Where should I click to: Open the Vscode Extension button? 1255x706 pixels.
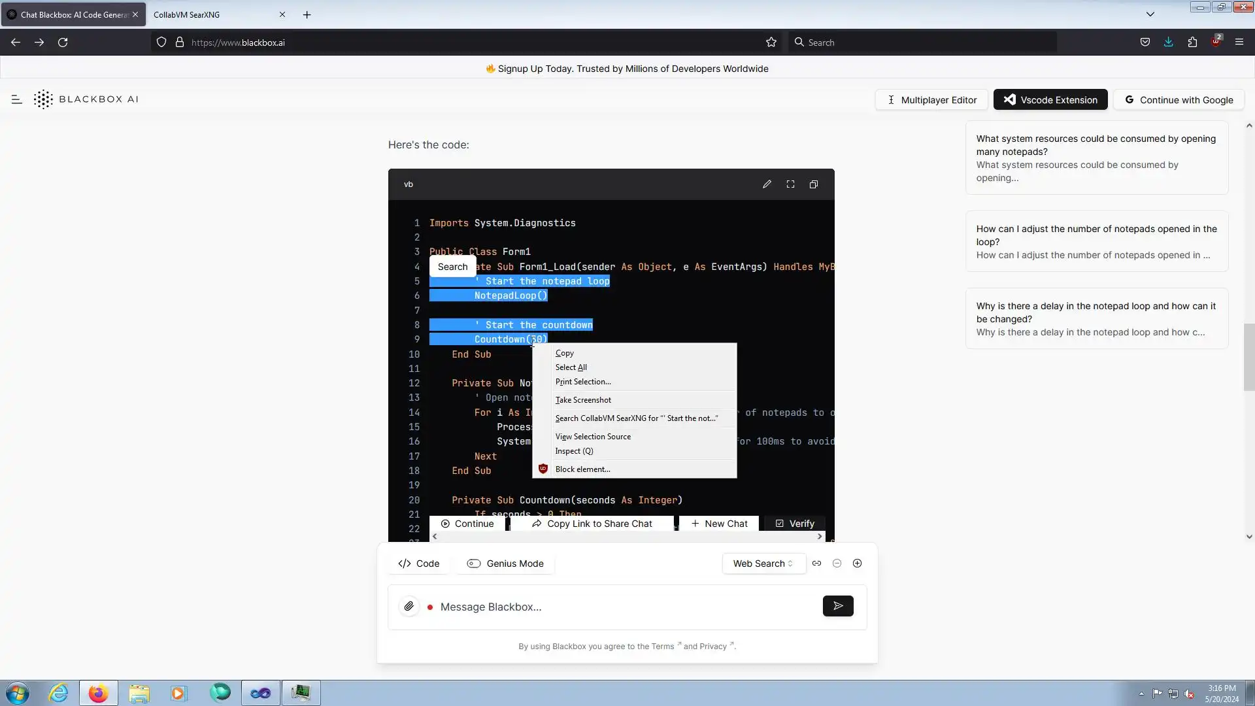point(1050,100)
